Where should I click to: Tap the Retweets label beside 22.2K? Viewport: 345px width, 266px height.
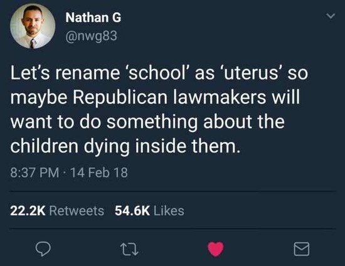pos(77,211)
